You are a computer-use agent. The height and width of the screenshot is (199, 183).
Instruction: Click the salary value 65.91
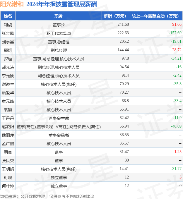[124, 109]
